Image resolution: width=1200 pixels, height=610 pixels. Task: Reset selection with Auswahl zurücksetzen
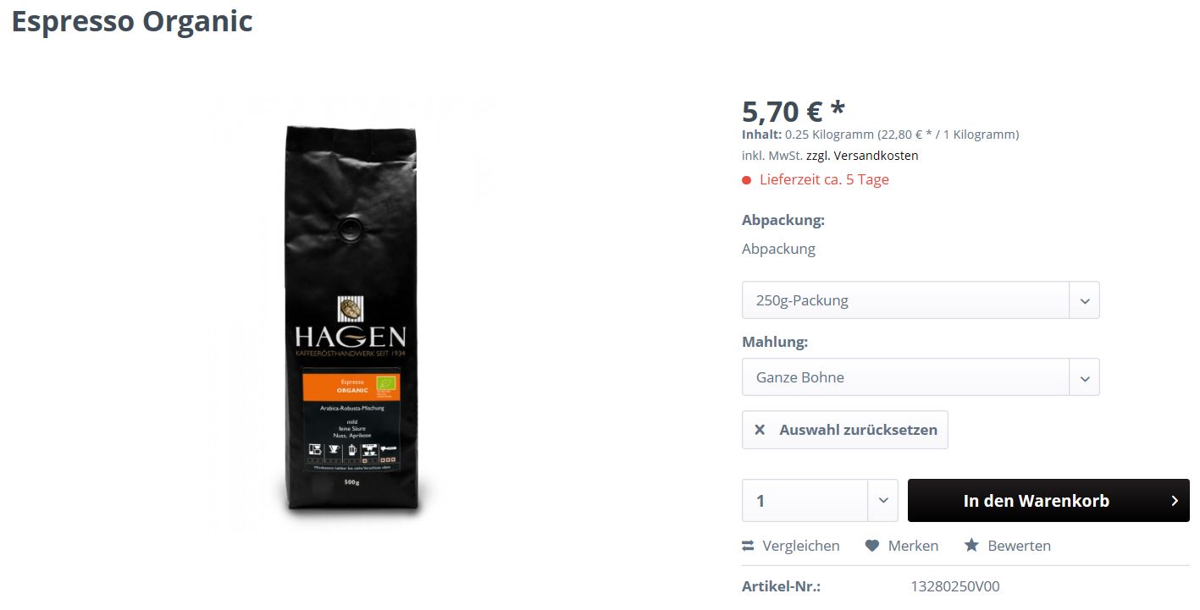pyautogui.click(x=845, y=430)
